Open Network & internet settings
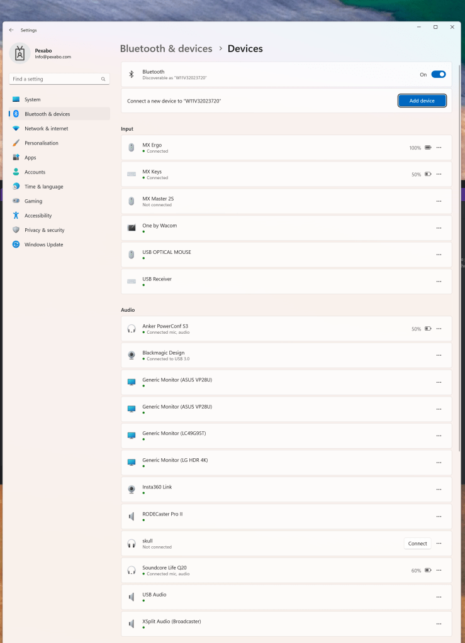This screenshot has width=465, height=643. click(x=59, y=128)
